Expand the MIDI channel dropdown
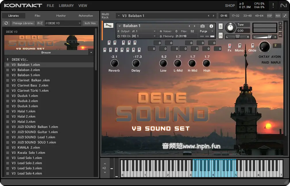Viewport: 290px width, 186px height. tap(154, 36)
